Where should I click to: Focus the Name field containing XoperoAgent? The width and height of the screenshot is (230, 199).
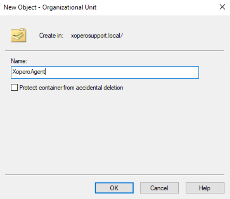point(105,73)
